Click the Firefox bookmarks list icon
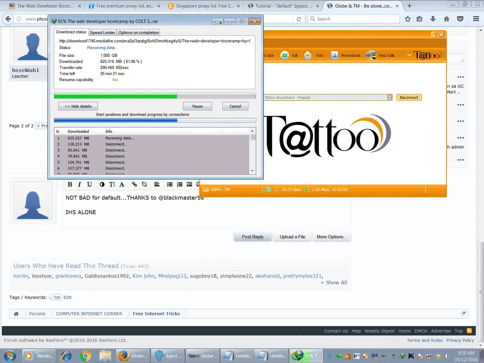The height and width of the screenshot is (363, 484). (x=419, y=19)
